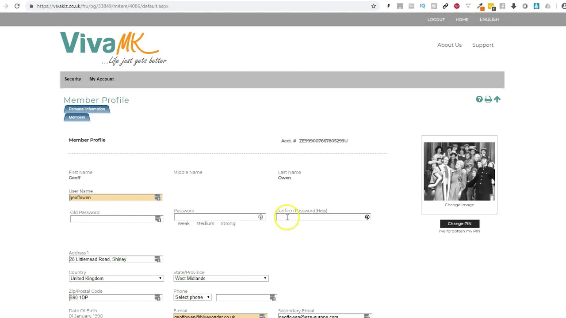Click the chain link extension icon
This screenshot has height=318, width=566.
(445, 6)
